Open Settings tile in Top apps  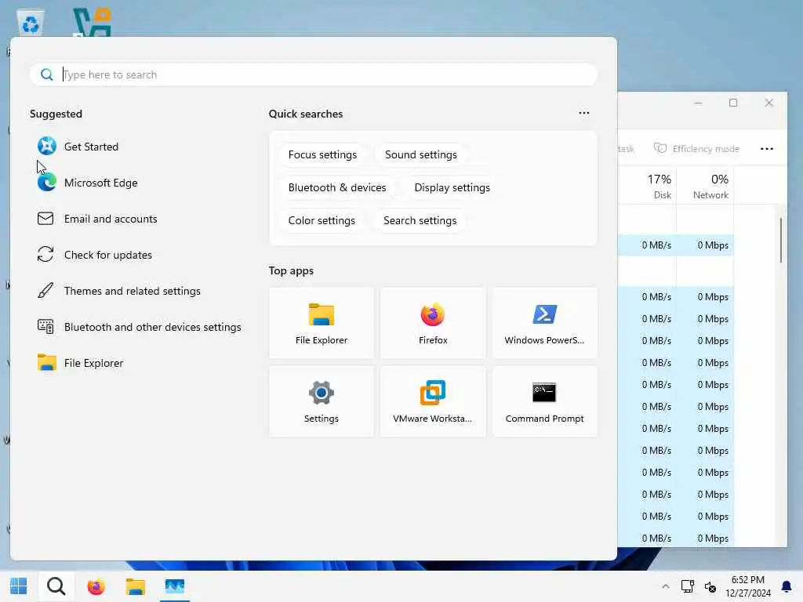[x=321, y=401]
